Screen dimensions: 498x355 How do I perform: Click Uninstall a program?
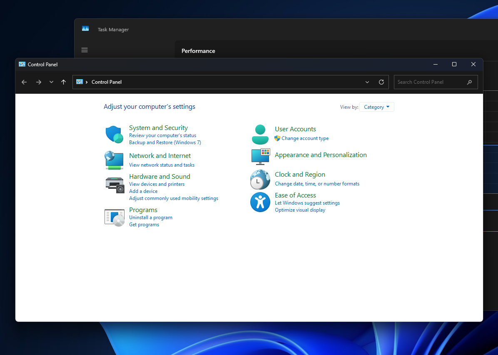click(151, 217)
